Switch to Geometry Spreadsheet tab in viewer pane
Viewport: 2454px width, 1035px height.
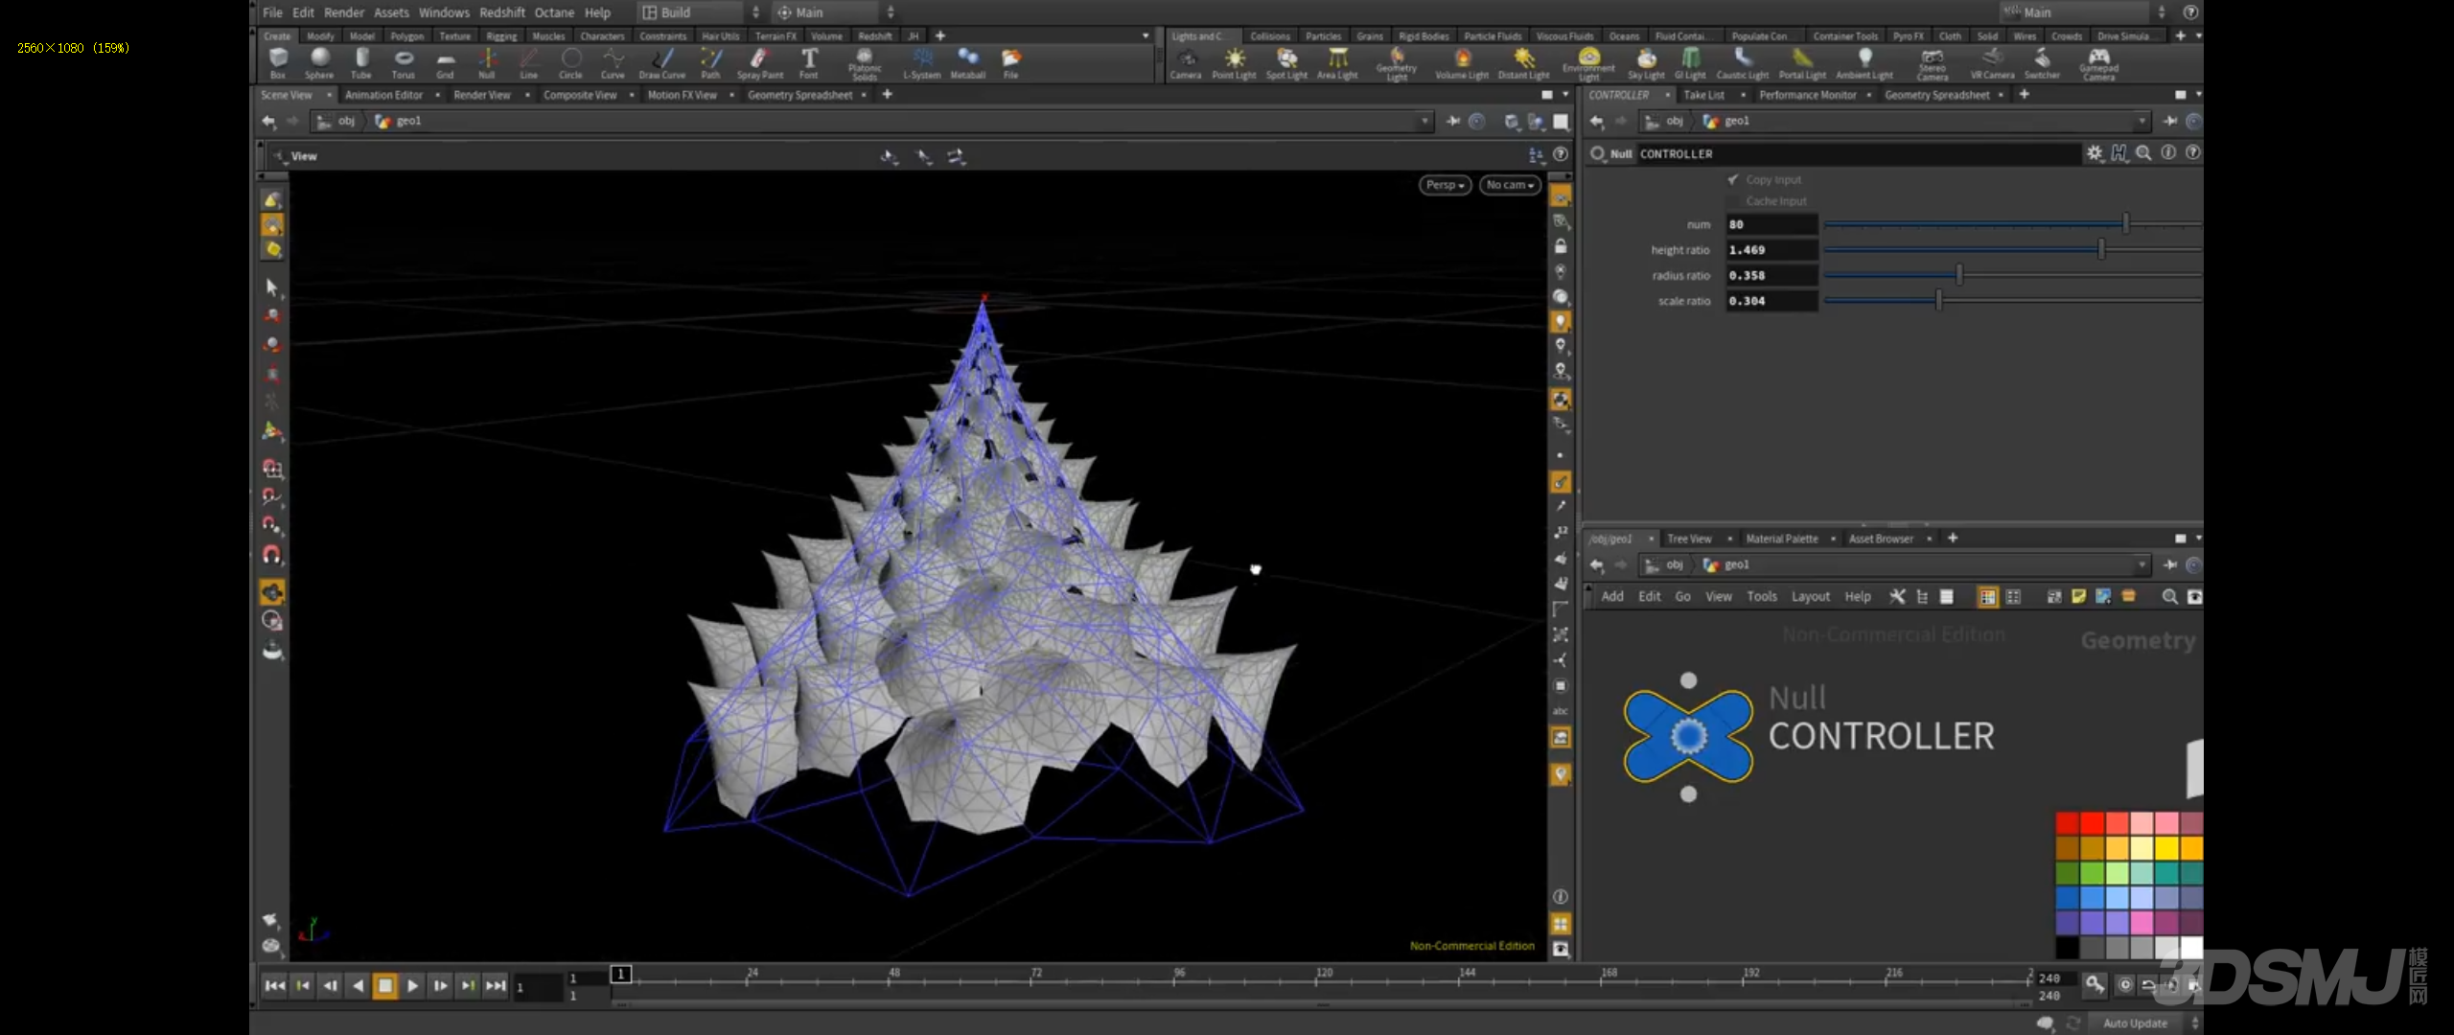[x=799, y=95]
